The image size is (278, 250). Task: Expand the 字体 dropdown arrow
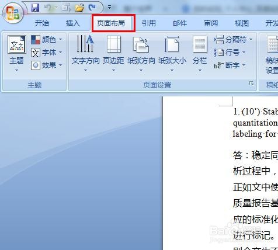[60, 53]
